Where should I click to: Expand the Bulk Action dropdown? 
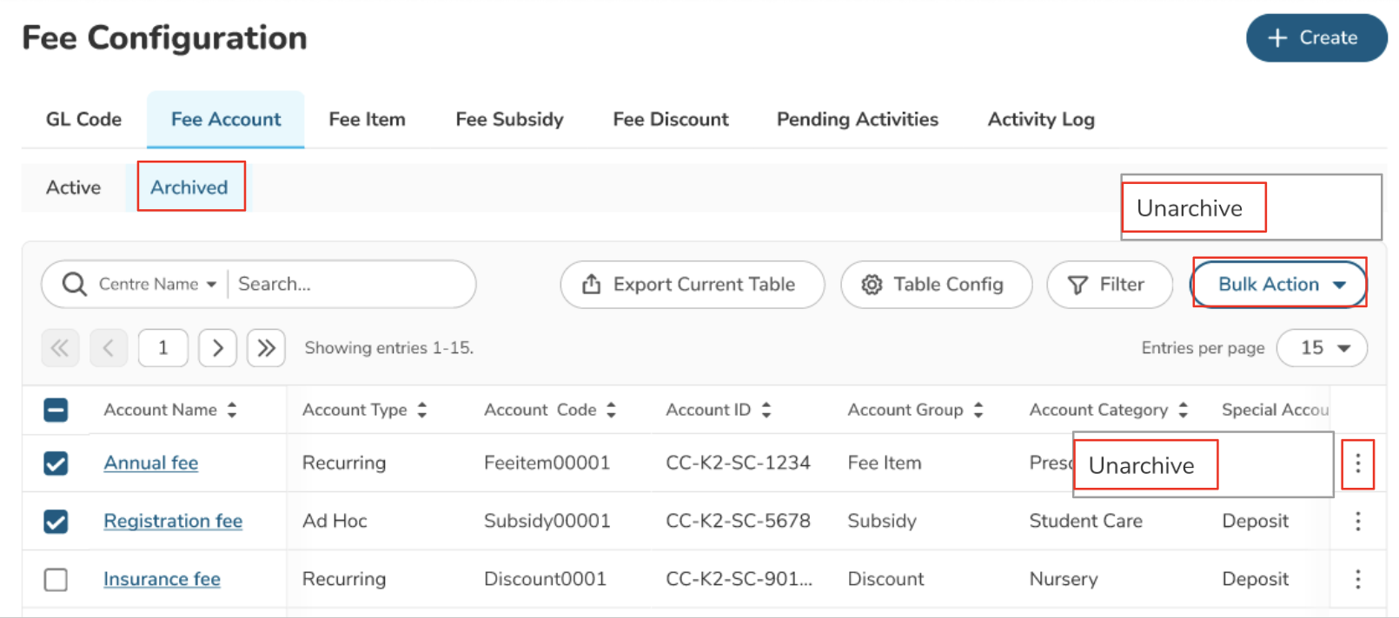point(1279,284)
